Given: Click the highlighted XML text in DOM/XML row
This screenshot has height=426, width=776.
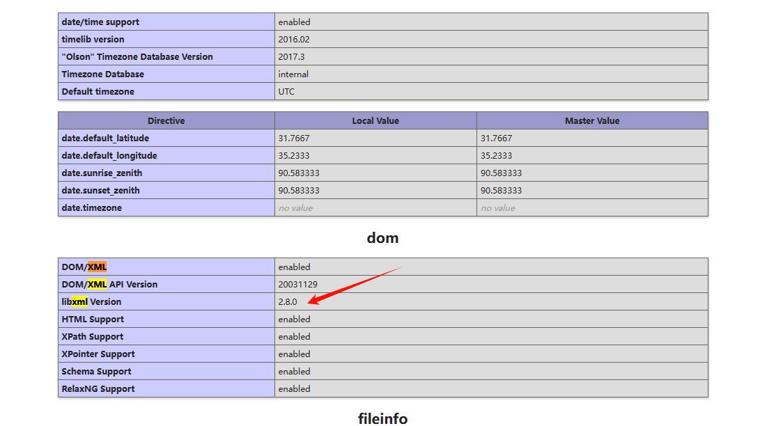Looking at the screenshot, I should pos(98,267).
